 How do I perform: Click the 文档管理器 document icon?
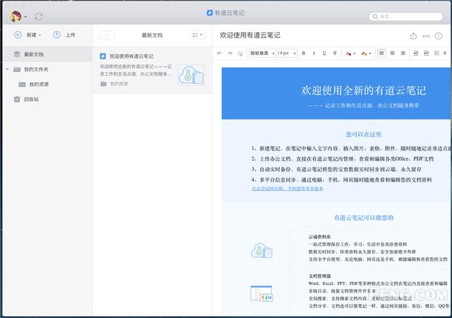point(261,294)
